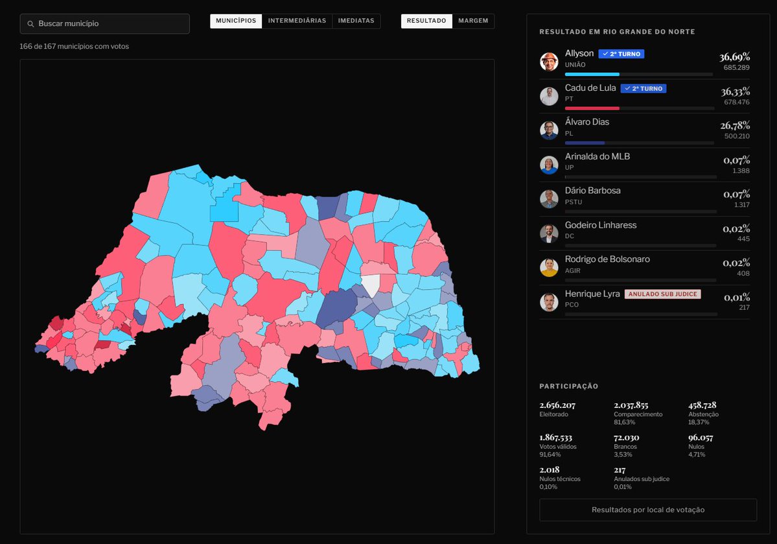Click the Álvaro Dias name
777x544 pixels.
tap(587, 122)
